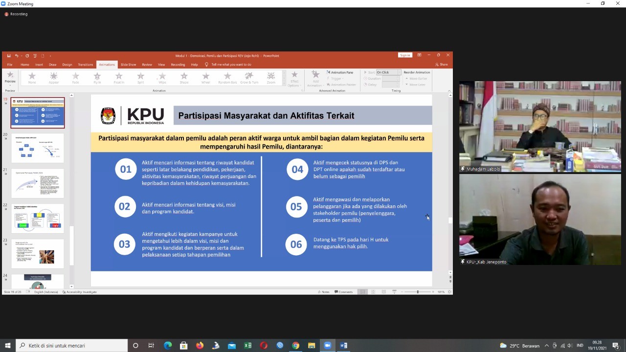This screenshot has width=626, height=352.
Task: Start Slide Show from status bar
Action: (394, 292)
